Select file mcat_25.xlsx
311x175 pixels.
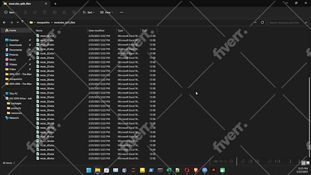click(x=47, y=66)
